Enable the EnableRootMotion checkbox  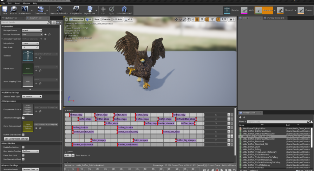[x=23, y=147]
